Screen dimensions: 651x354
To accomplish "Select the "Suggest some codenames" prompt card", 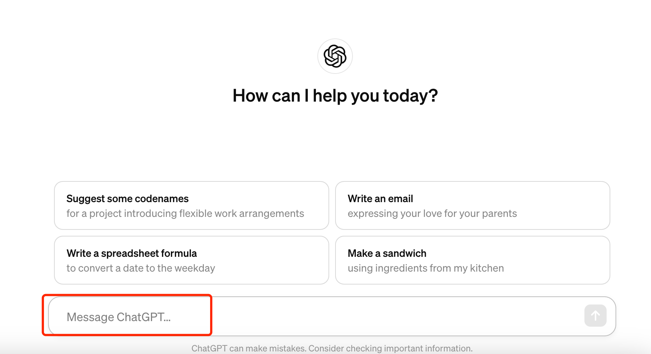I will (x=191, y=205).
